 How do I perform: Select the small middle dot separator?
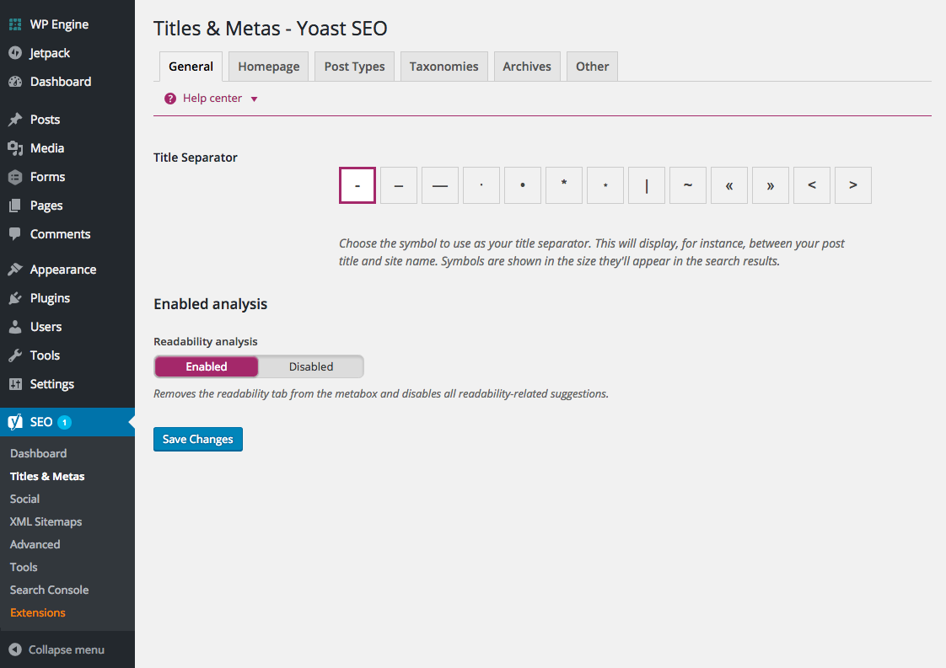click(481, 185)
